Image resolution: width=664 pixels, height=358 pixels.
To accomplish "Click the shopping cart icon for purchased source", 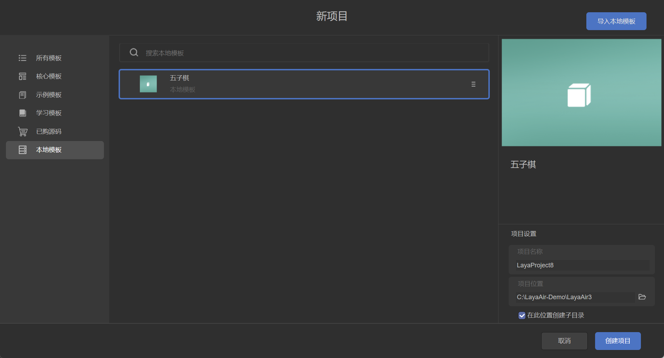I will tap(22, 132).
